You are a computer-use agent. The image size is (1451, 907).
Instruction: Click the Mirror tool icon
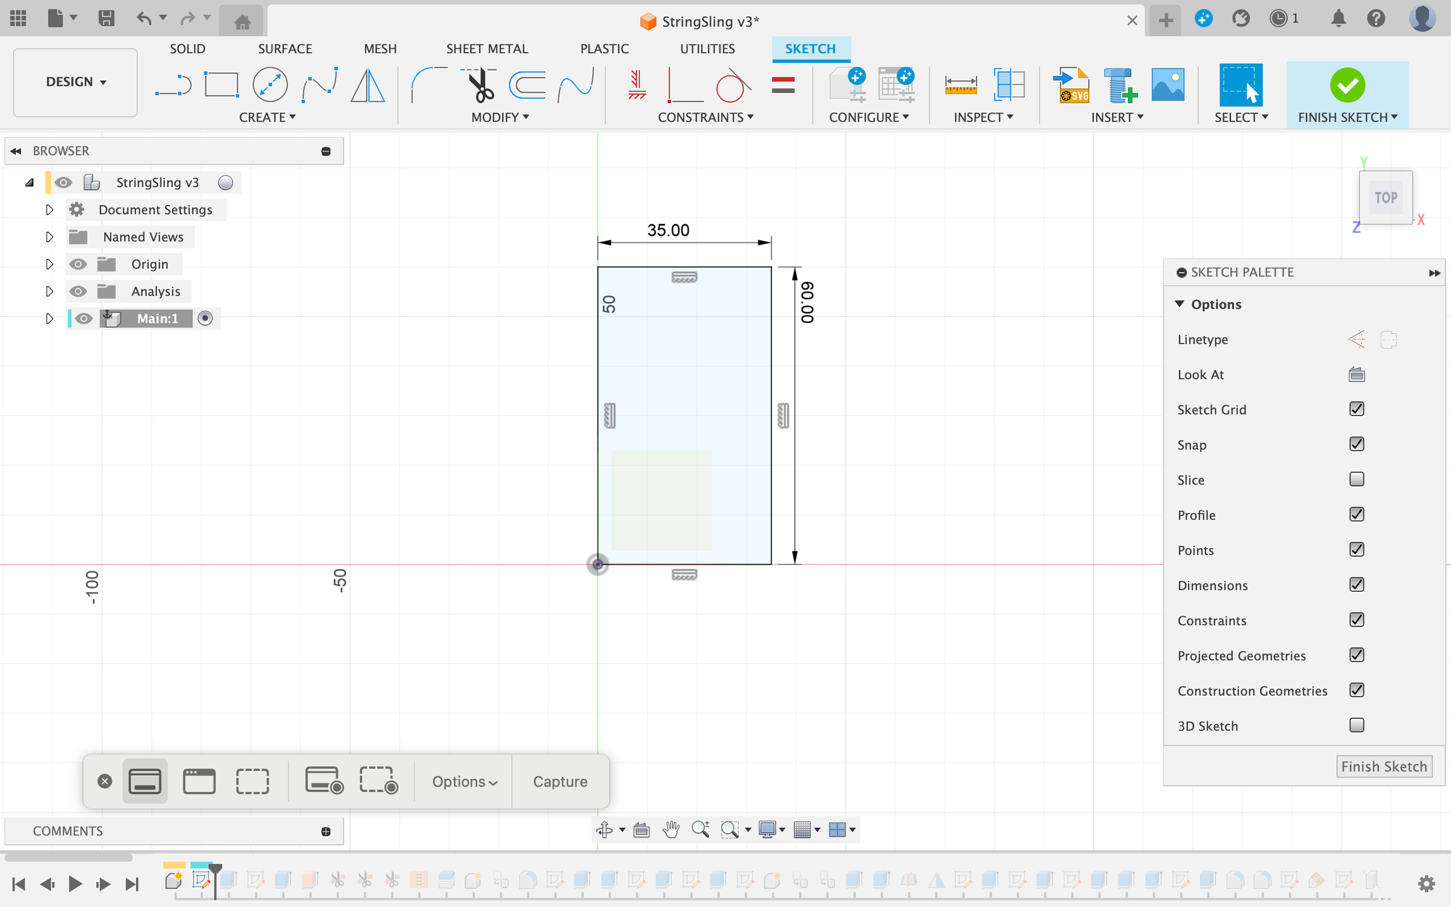pos(368,85)
